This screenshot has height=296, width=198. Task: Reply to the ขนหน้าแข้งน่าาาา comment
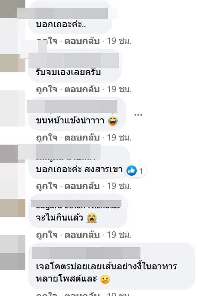(x=82, y=138)
